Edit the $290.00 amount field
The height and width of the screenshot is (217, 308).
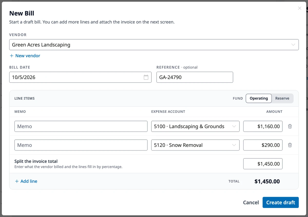[263, 145]
